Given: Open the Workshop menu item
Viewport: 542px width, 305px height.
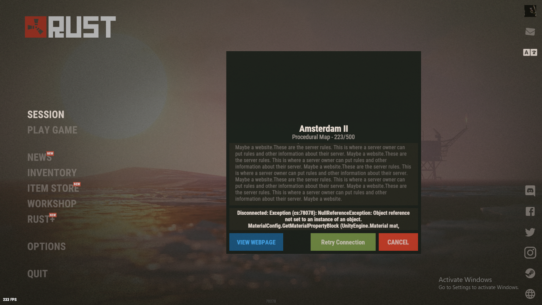Looking at the screenshot, I should [x=52, y=204].
